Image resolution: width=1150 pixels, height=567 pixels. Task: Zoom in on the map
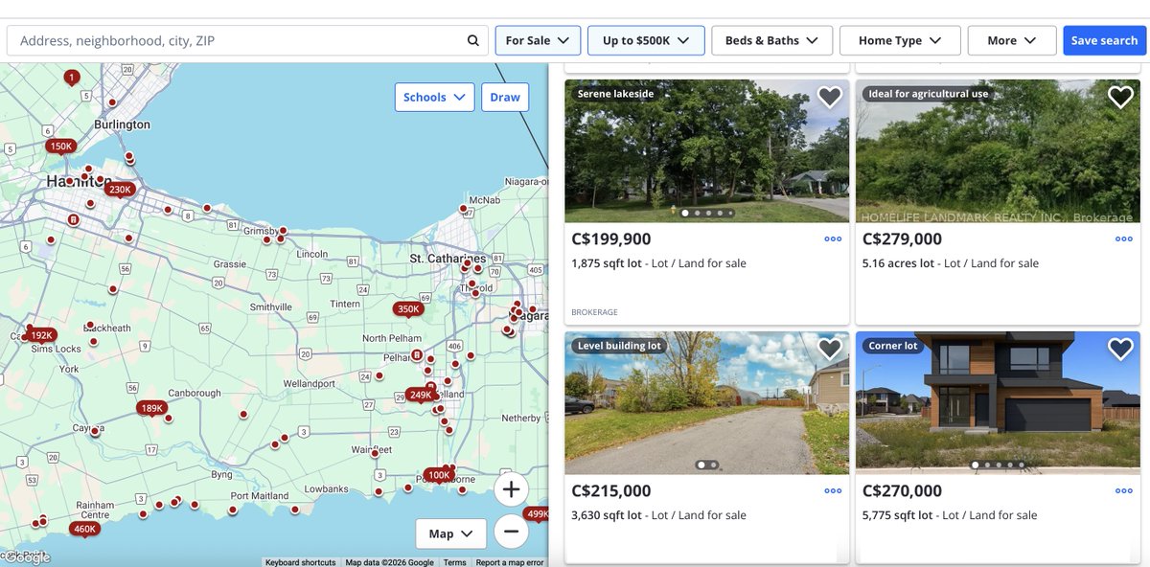tap(511, 489)
